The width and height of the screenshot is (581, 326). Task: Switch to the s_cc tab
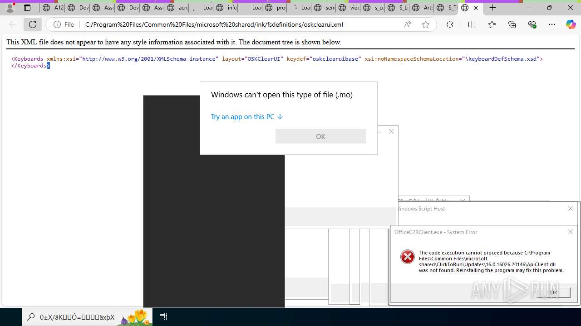pos(373,8)
